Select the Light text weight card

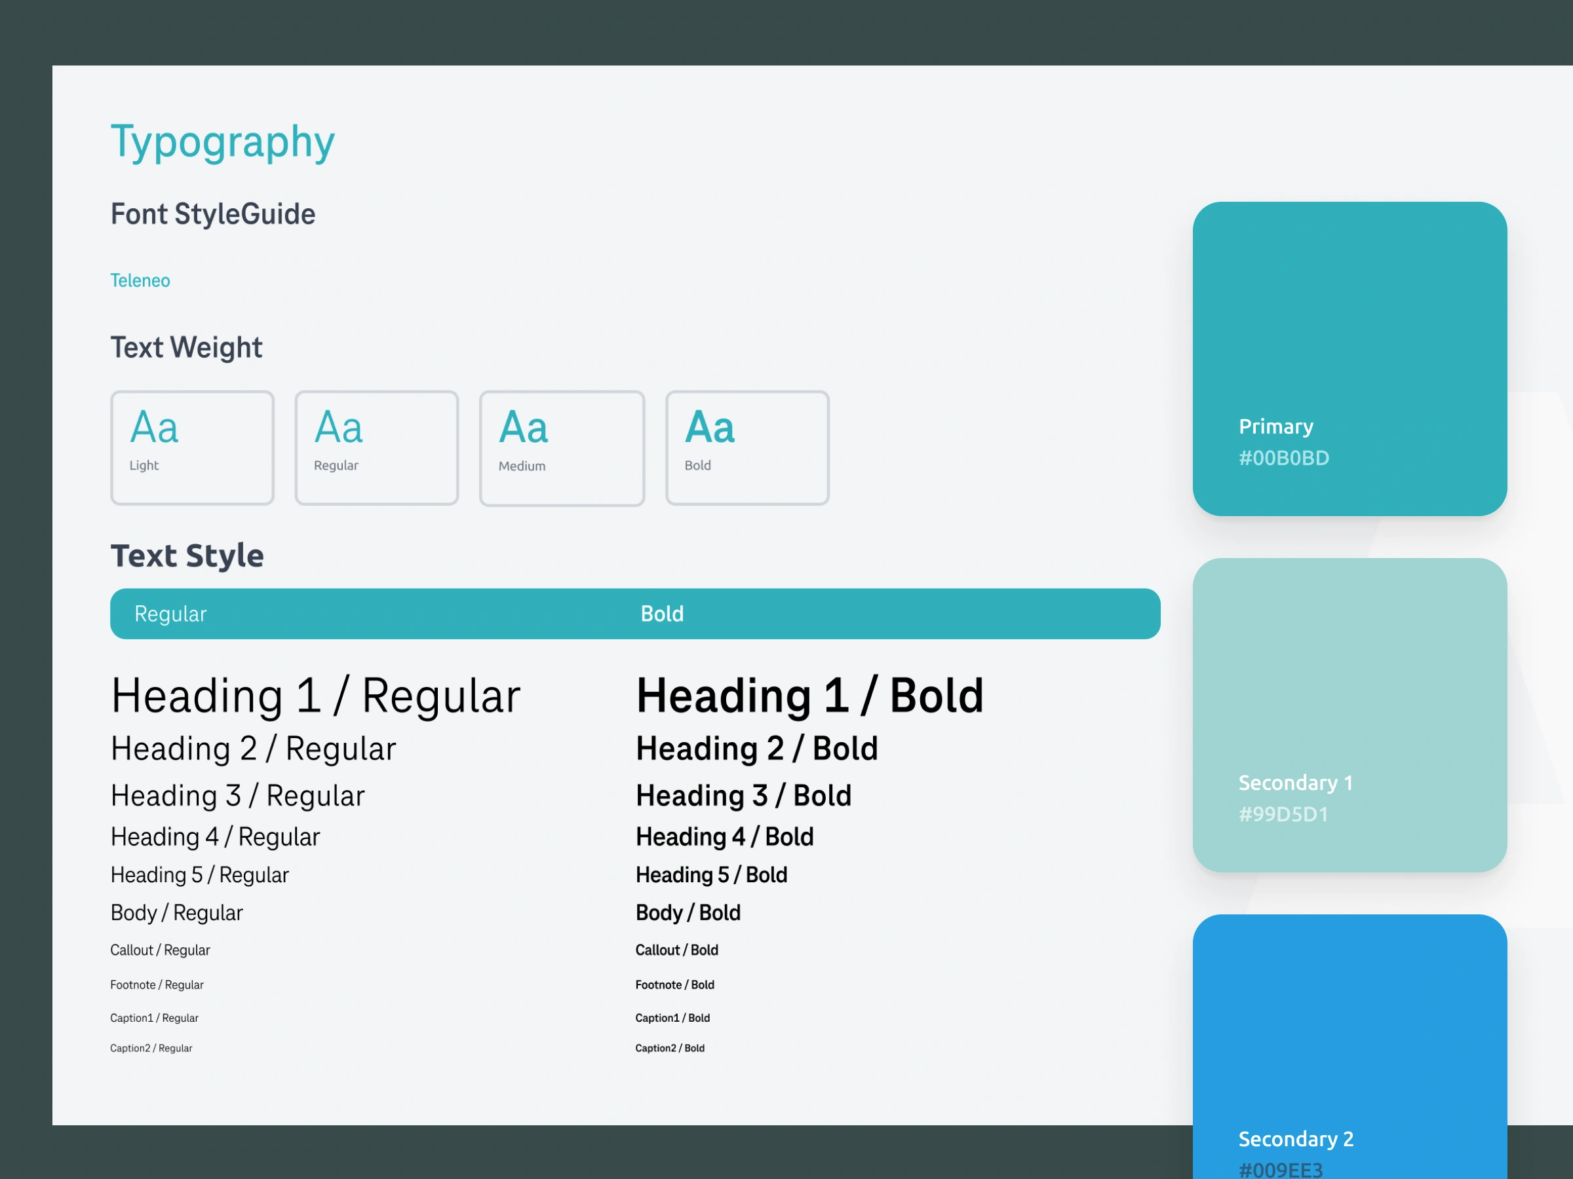tap(192, 448)
